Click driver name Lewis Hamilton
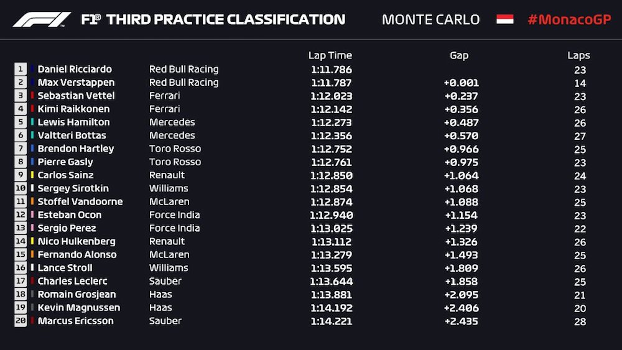Screen dimensions: 622x350 click(x=73, y=122)
